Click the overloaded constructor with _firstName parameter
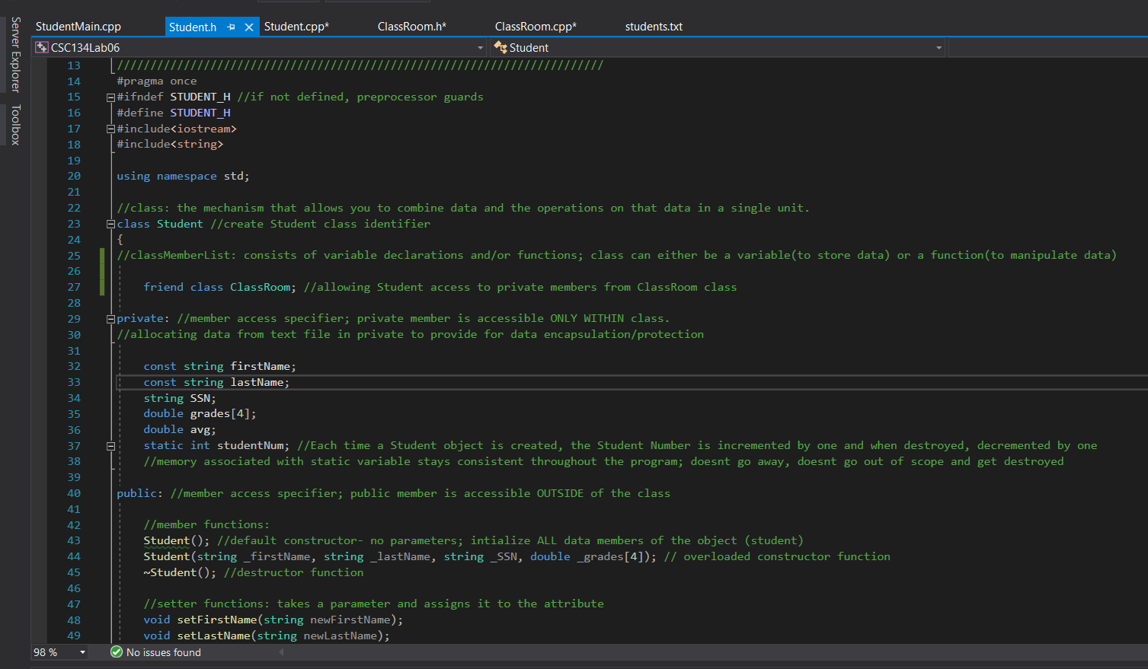 (400, 556)
